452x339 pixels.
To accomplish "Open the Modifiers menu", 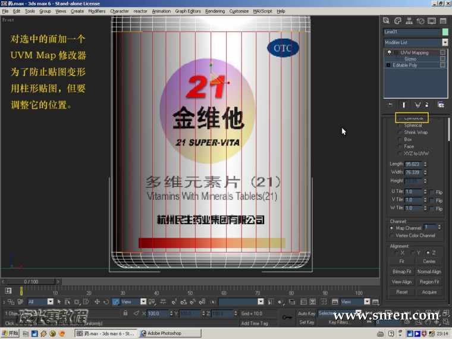I will tap(97, 11).
